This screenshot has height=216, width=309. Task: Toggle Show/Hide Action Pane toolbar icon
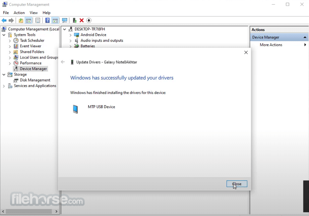pyautogui.click(x=55, y=20)
